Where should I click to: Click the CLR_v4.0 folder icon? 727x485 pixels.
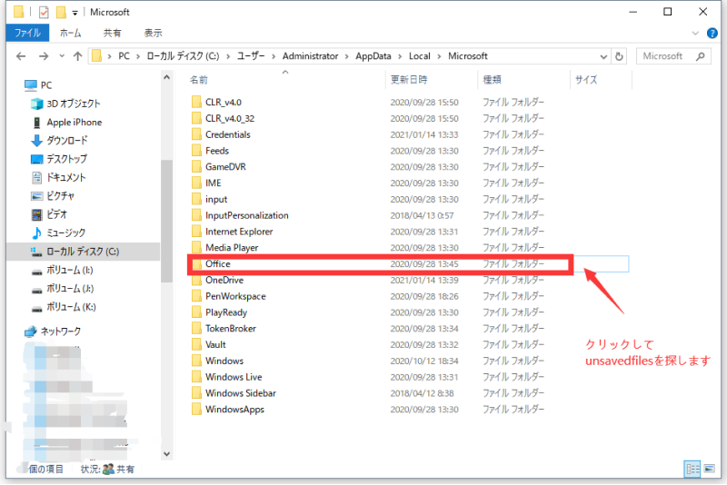pos(196,102)
